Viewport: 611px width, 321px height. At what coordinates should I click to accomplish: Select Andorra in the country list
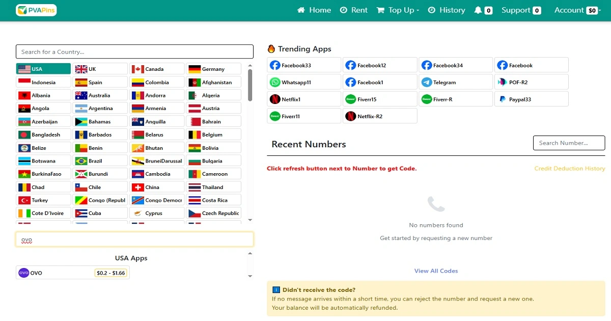click(157, 95)
